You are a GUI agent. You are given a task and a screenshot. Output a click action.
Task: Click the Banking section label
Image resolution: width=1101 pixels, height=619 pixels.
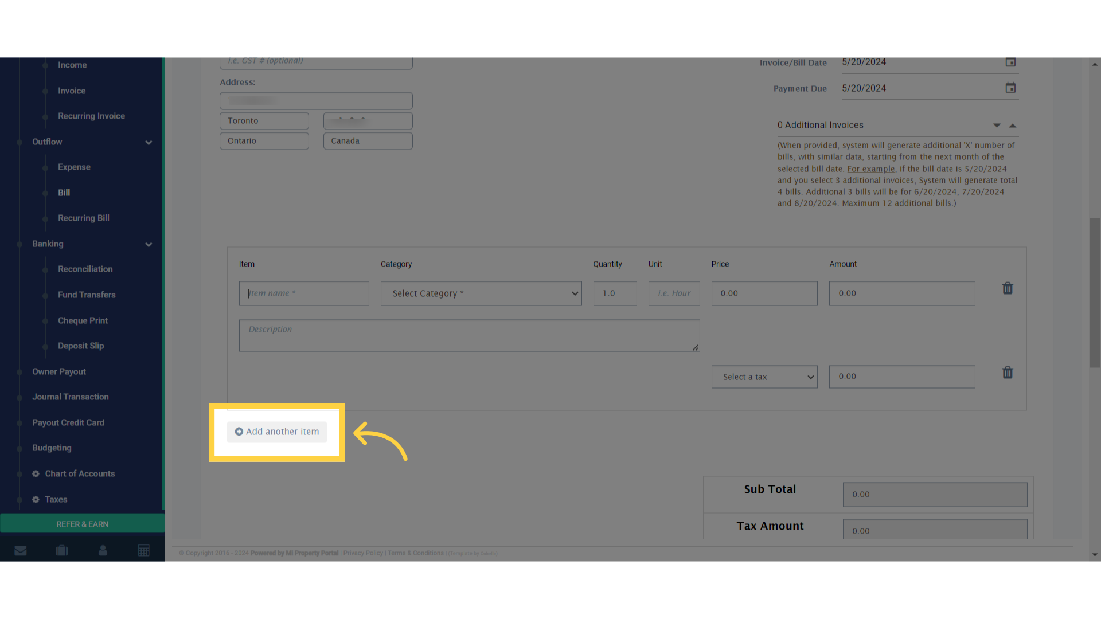48,244
